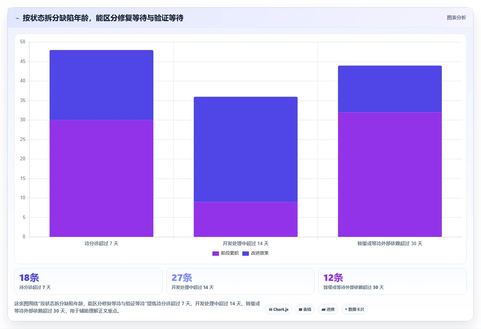
Task: Click the 图表分析 label in the header
Action: pyautogui.click(x=456, y=17)
